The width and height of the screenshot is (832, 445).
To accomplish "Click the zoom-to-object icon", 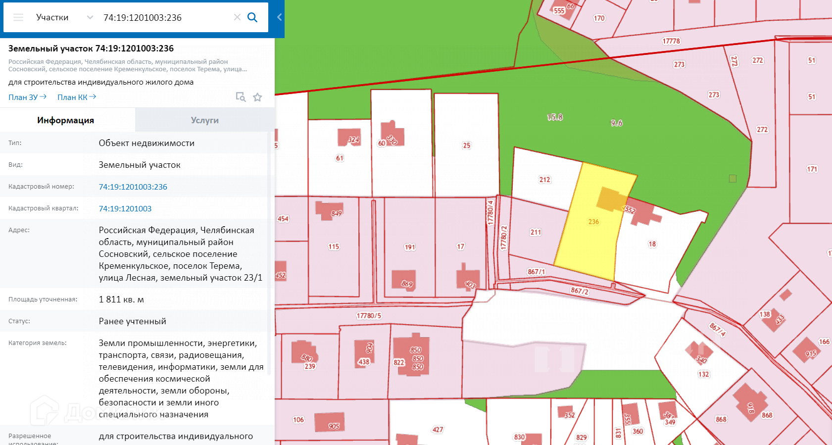I will (x=241, y=97).
